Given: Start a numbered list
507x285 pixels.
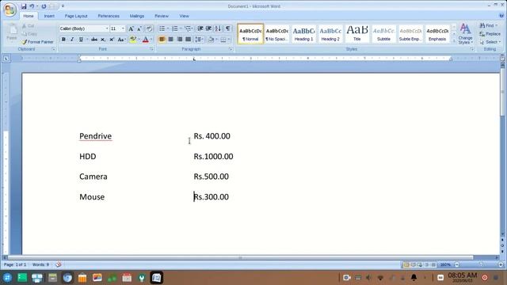Looking at the screenshot, I should [174, 28].
